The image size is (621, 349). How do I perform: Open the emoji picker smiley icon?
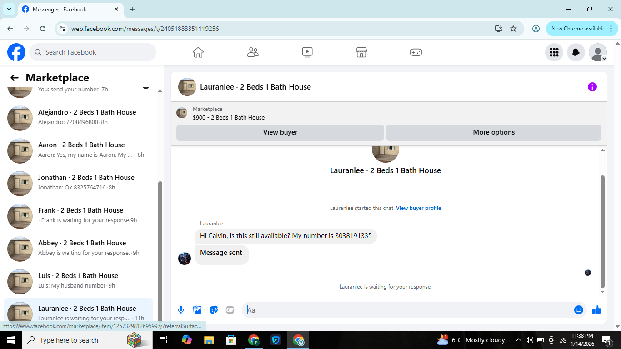[x=579, y=310]
